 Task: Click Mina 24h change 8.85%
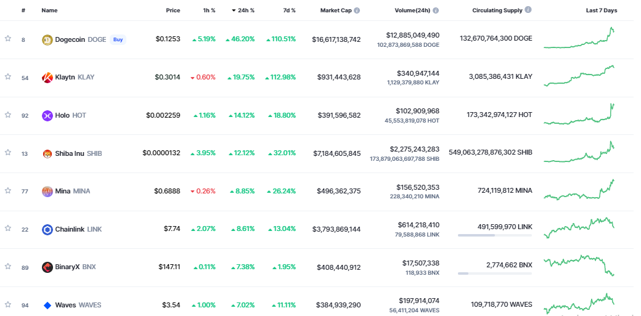point(242,192)
